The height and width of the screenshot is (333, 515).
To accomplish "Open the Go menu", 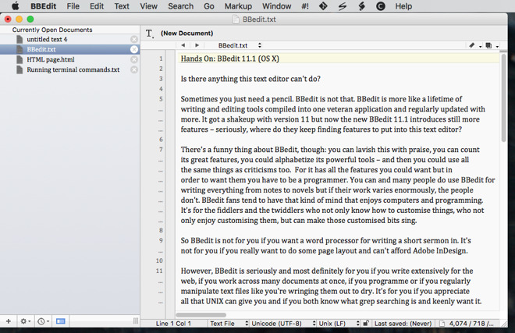I will (209, 6).
